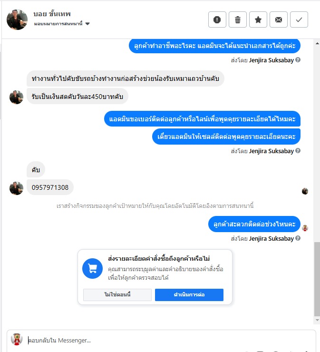Click ไม่ใช่ตอนนี้ button

pos(117,294)
